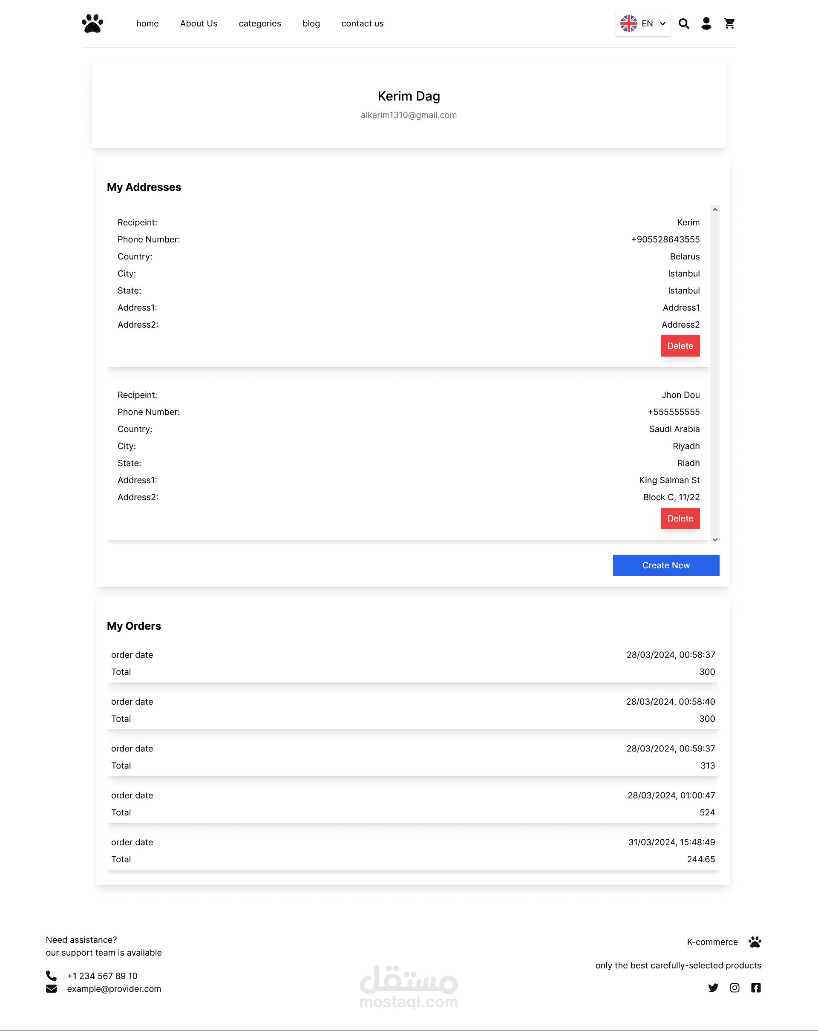Click the Create New address button

pyautogui.click(x=665, y=565)
